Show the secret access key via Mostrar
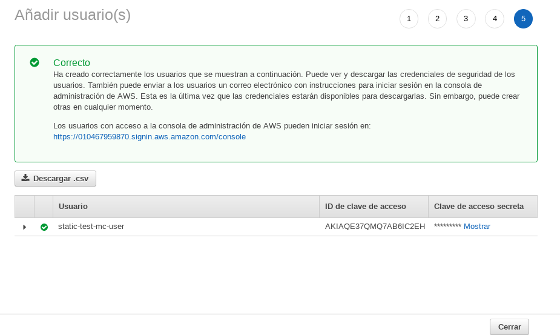560x335 pixels. pyautogui.click(x=477, y=227)
